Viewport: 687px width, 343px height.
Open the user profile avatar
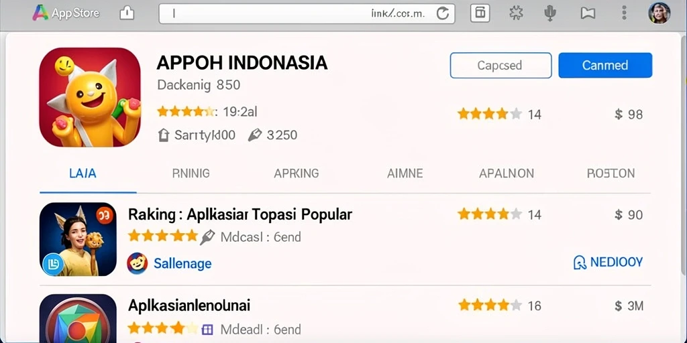pyautogui.click(x=659, y=13)
